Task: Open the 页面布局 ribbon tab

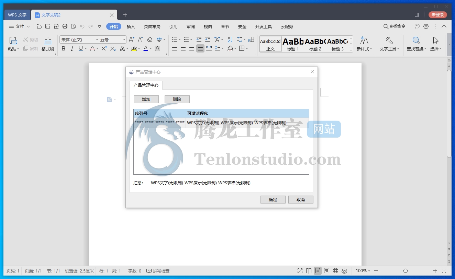Action: pyautogui.click(x=152, y=26)
